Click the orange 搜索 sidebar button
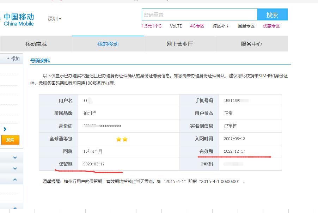The height and width of the screenshot is (213, 318). pos(10,140)
